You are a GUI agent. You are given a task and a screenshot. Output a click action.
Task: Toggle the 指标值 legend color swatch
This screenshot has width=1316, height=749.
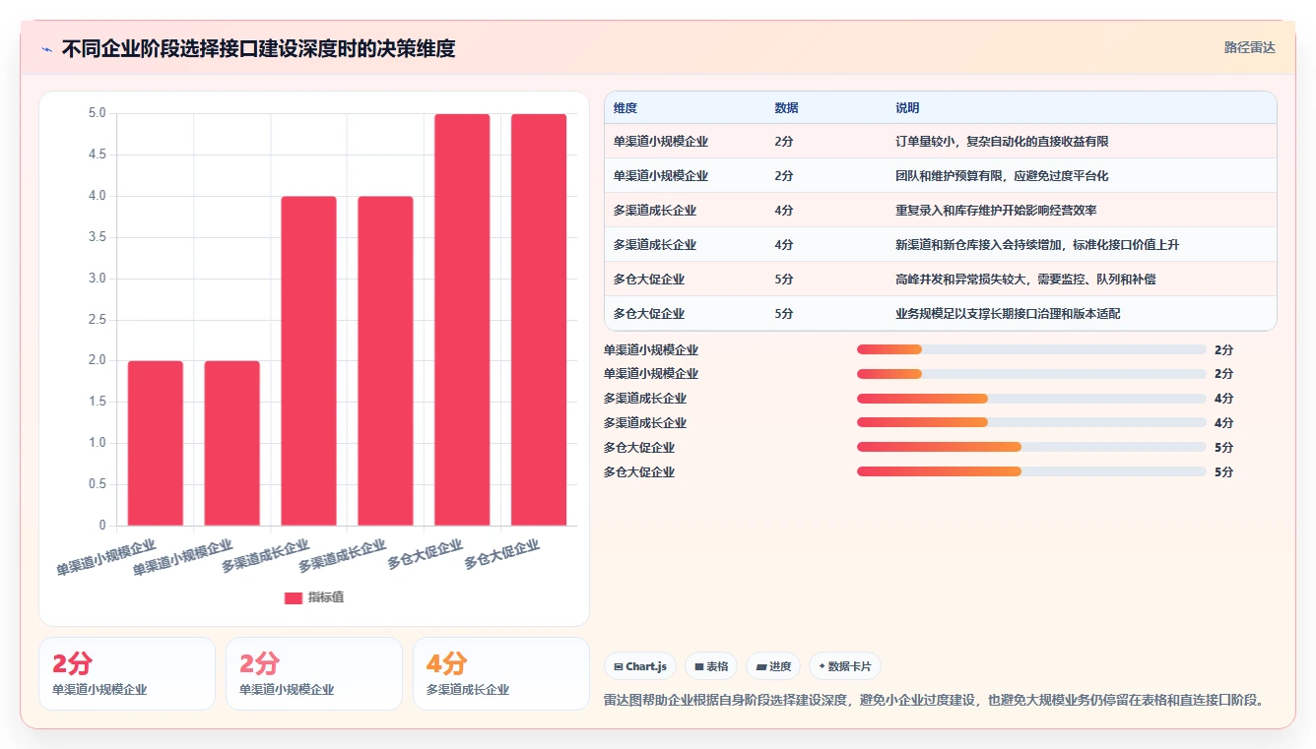(294, 597)
